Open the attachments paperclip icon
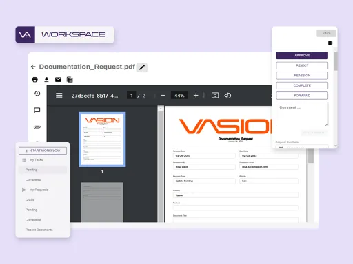The image size is (353, 264). pyautogui.click(x=37, y=127)
